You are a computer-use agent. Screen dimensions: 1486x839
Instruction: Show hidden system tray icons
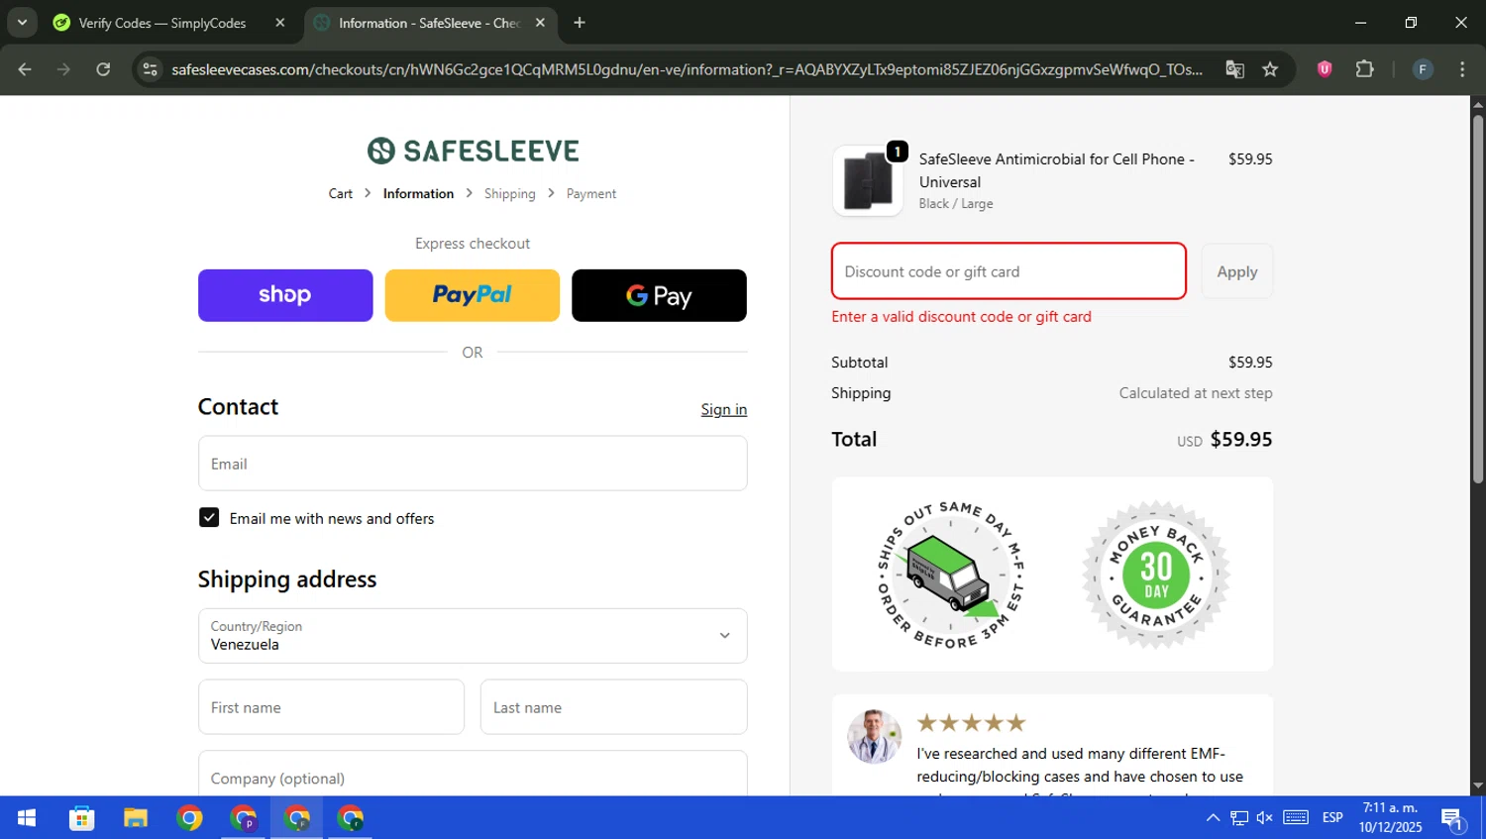(1213, 818)
